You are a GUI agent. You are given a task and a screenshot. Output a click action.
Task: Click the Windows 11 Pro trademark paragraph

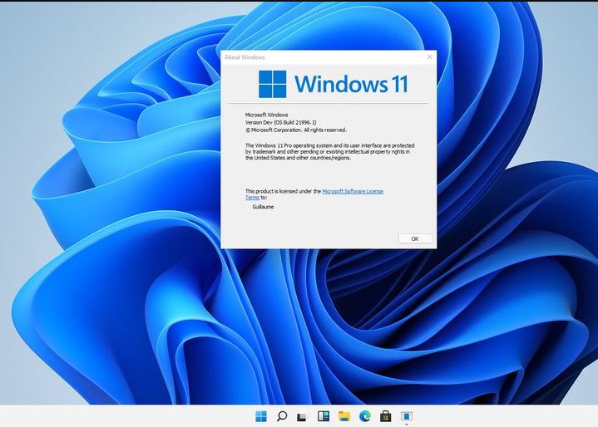click(x=330, y=151)
